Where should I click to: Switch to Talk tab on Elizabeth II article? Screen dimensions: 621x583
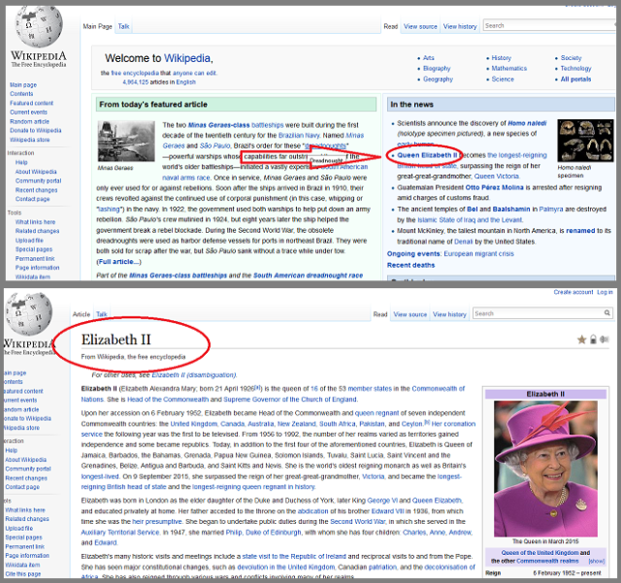tap(102, 314)
